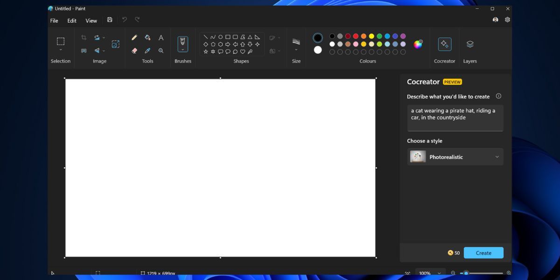This screenshot has height=280, width=560.
Task: Activate the Magnifier tool
Action: [x=161, y=51]
